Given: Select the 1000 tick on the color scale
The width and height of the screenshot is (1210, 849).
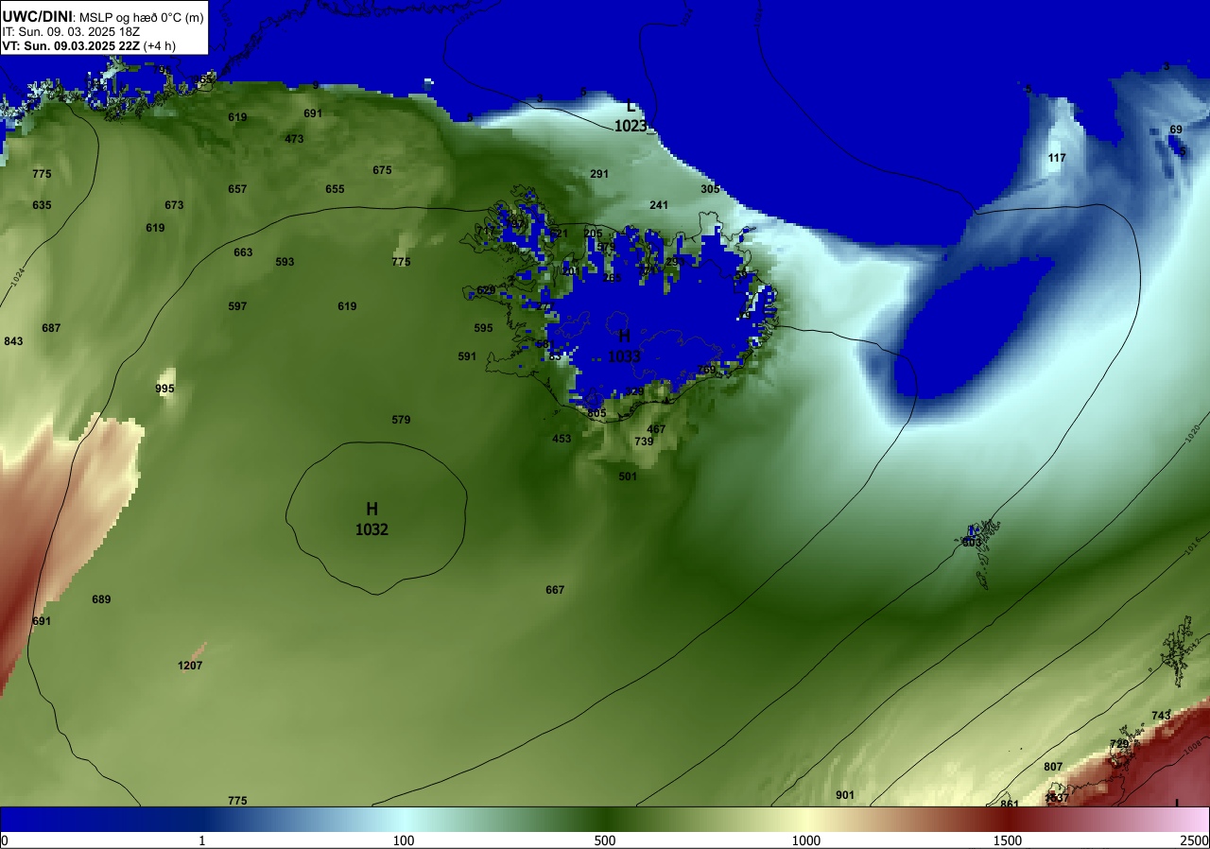Looking at the screenshot, I should [806, 840].
